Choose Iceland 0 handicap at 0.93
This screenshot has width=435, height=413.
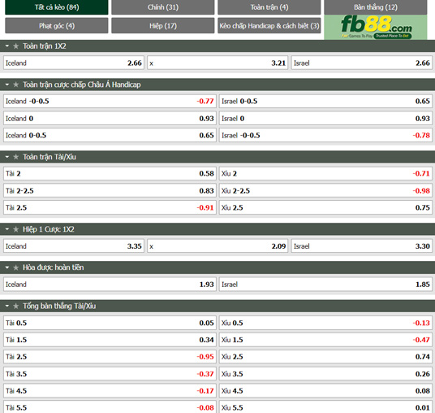pos(110,119)
